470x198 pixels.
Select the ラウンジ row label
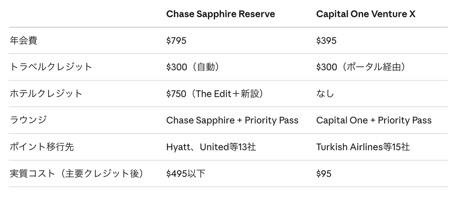tap(28, 120)
